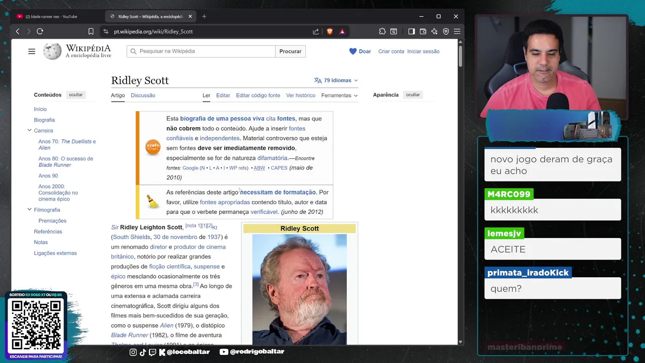This screenshot has height=363, width=645.
Task: Open the extensions puzzle icon
Action: click(382, 31)
